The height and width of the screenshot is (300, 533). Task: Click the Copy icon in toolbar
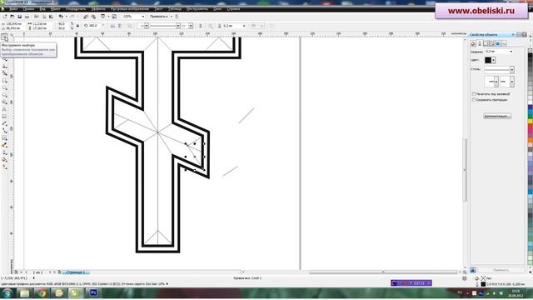tap(44, 17)
